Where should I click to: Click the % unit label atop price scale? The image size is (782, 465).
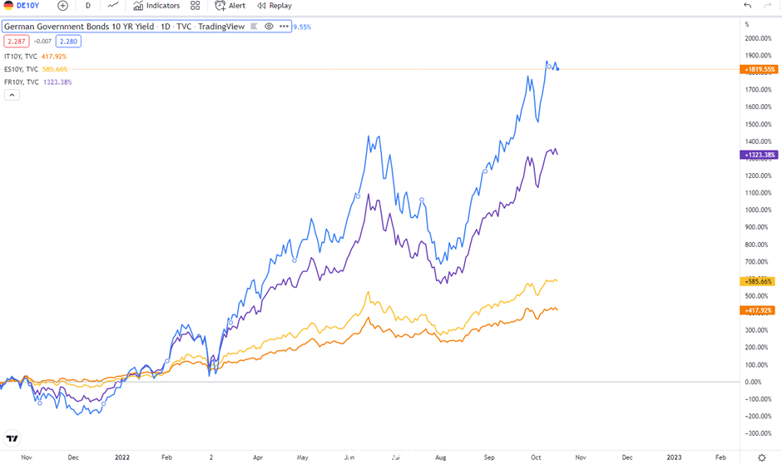(x=746, y=24)
